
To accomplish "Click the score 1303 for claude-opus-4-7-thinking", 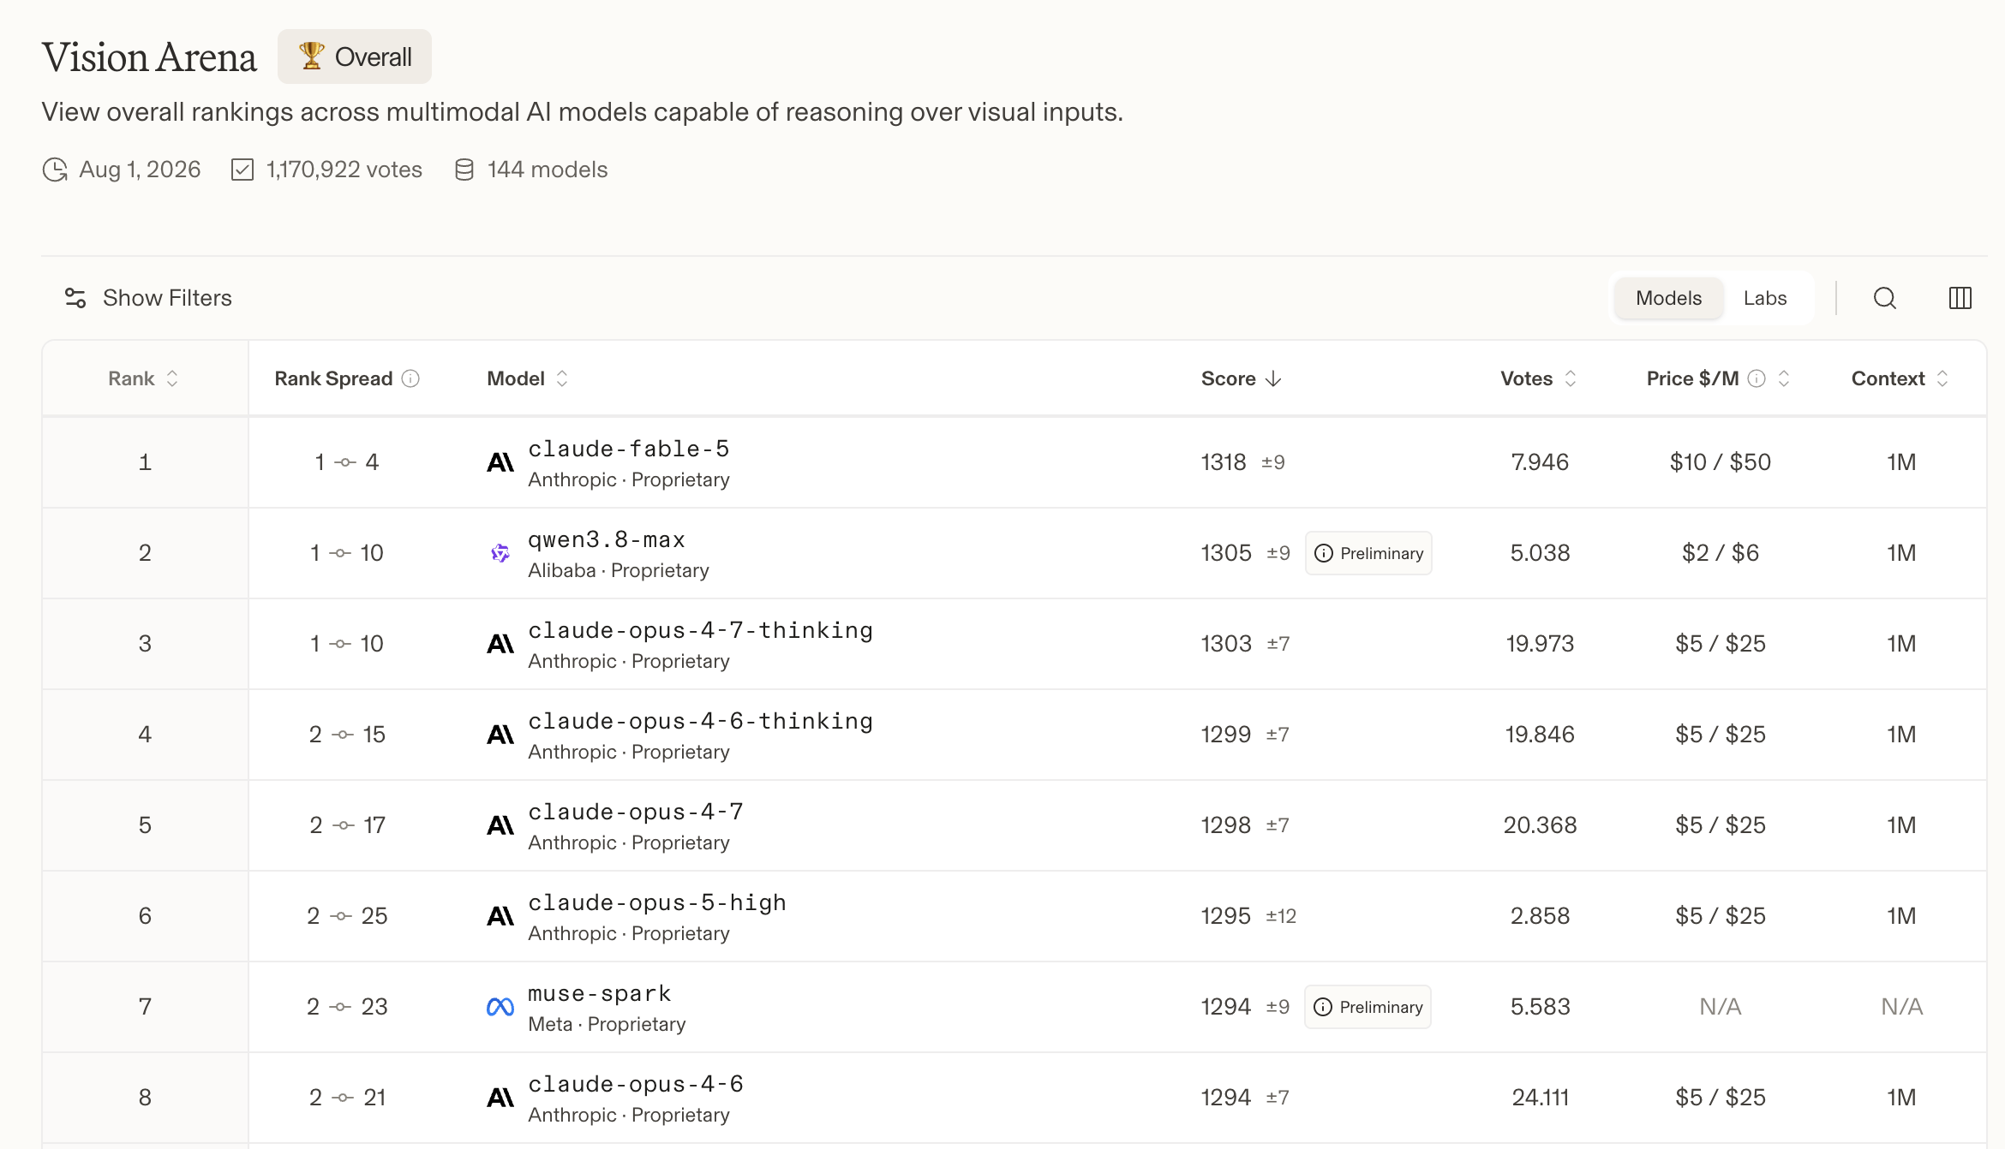I will (1226, 644).
